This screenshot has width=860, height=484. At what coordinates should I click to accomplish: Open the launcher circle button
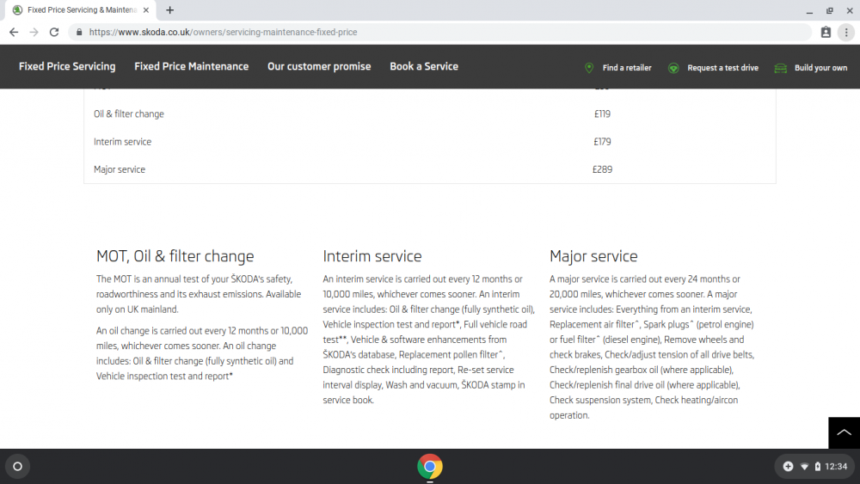pyautogui.click(x=17, y=467)
